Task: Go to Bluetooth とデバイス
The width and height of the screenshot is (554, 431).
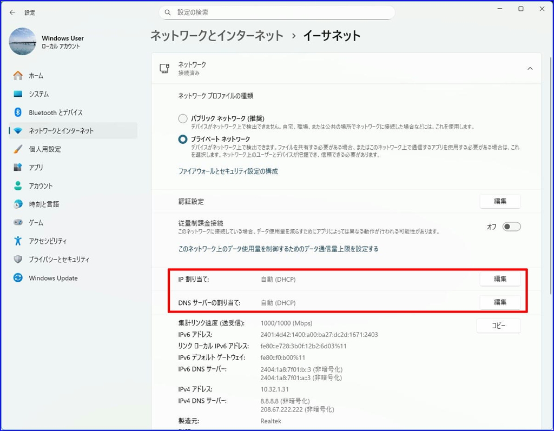Action: [x=73, y=112]
